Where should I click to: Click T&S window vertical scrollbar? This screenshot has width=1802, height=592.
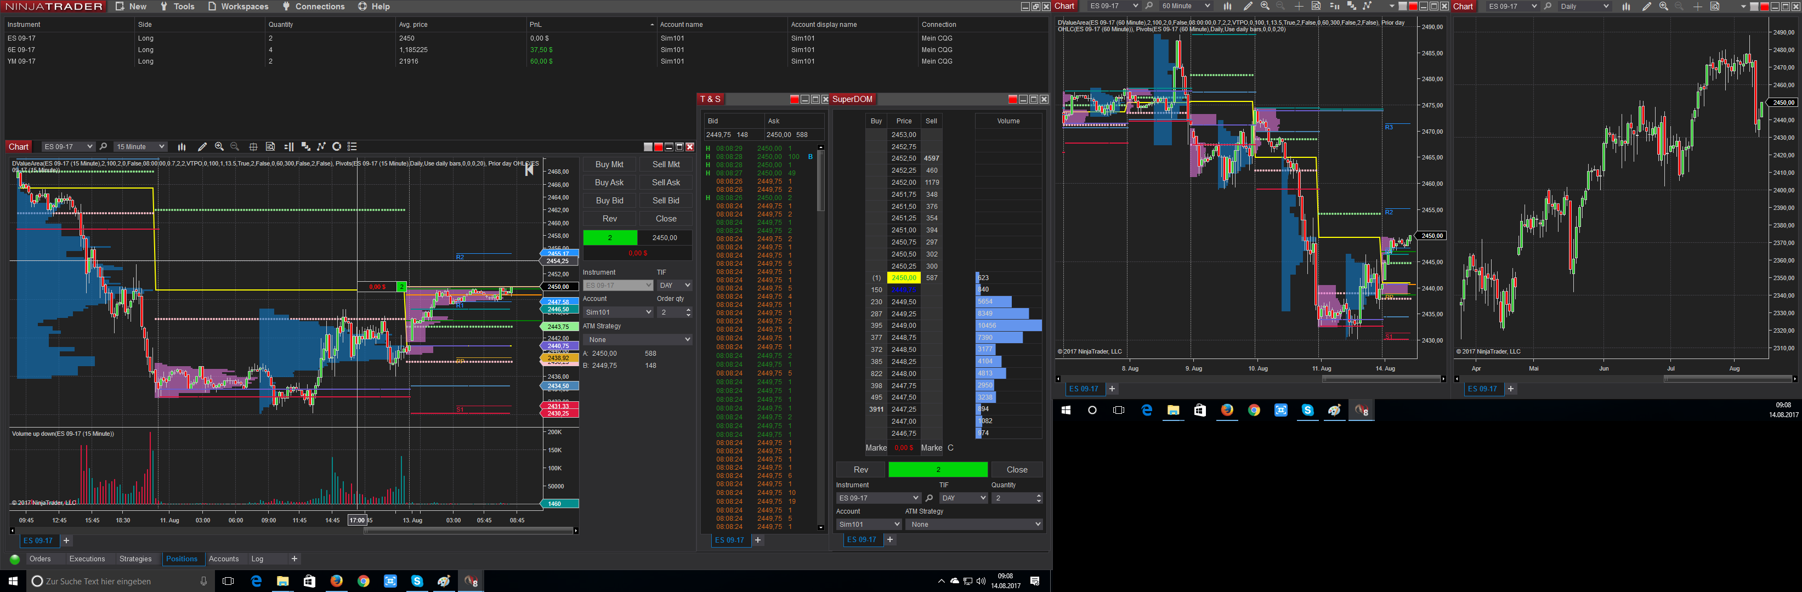click(820, 181)
